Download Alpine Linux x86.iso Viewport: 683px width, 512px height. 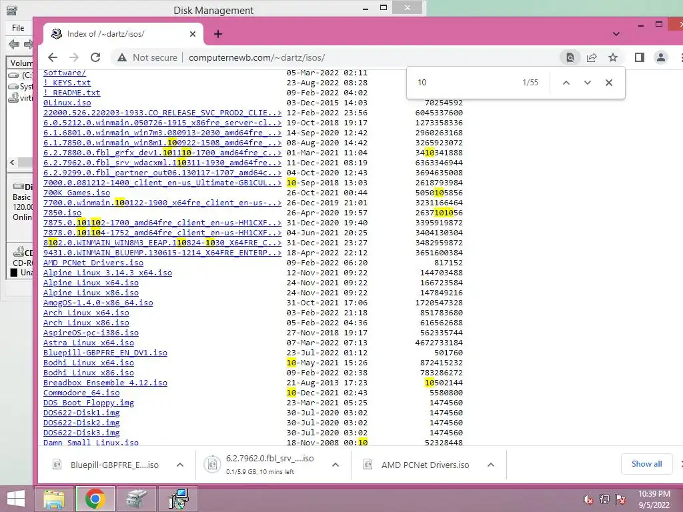(91, 293)
